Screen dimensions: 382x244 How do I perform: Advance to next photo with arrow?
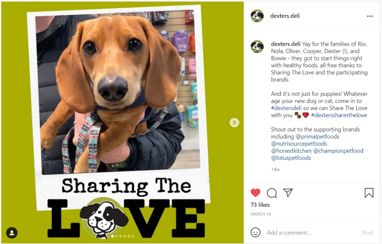234,123
